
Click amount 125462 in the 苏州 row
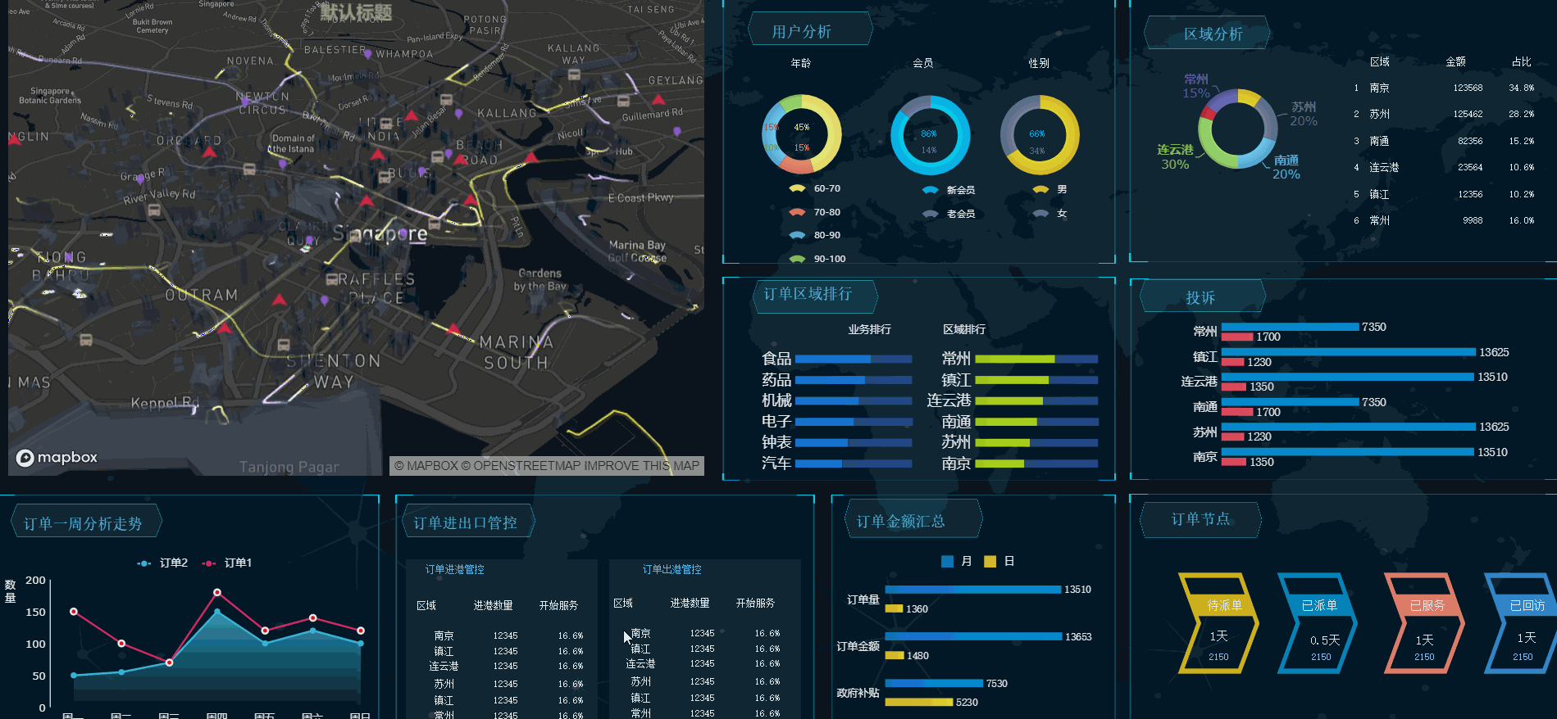coord(1468,114)
